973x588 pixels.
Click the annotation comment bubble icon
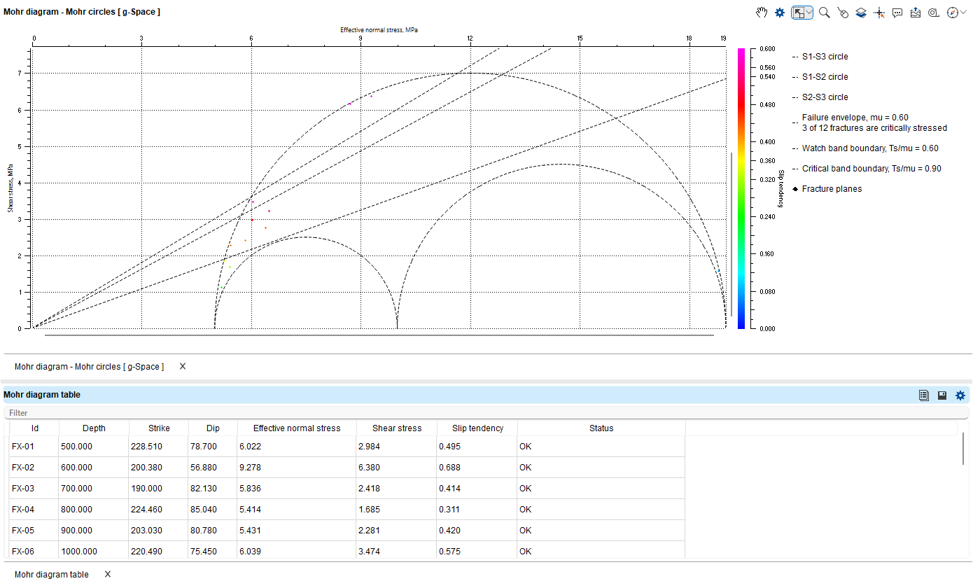pyautogui.click(x=897, y=13)
